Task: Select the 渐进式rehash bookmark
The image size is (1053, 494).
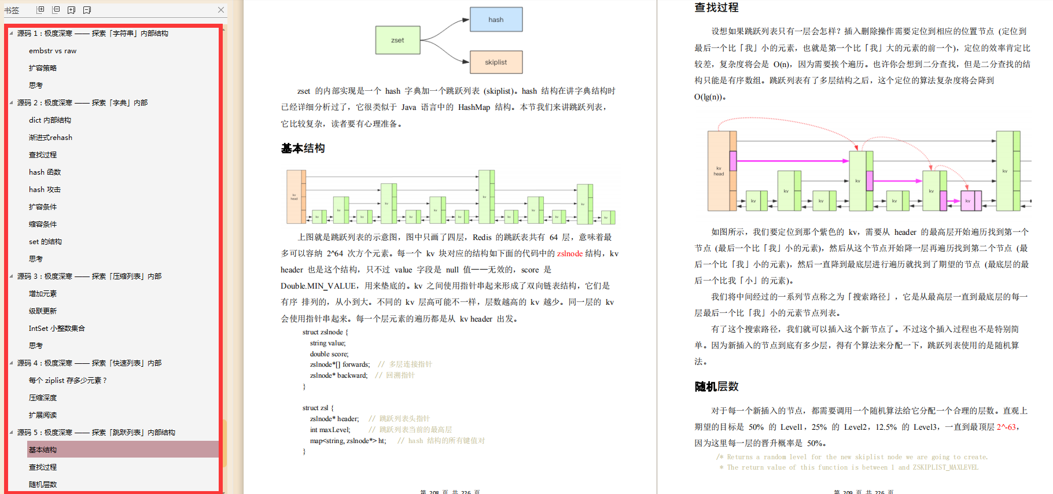Action: 50,138
